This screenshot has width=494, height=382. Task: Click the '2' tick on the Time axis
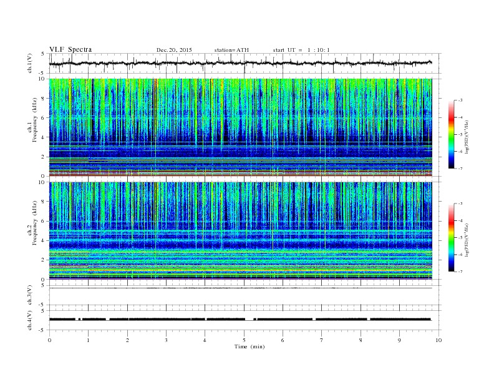pyautogui.click(x=127, y=340)
